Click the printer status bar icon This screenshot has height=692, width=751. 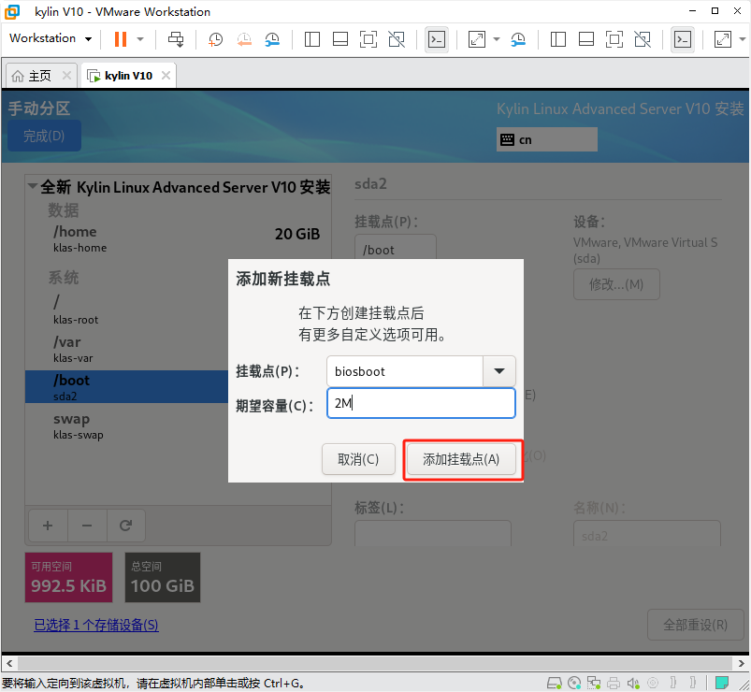[x=614, y=683]
